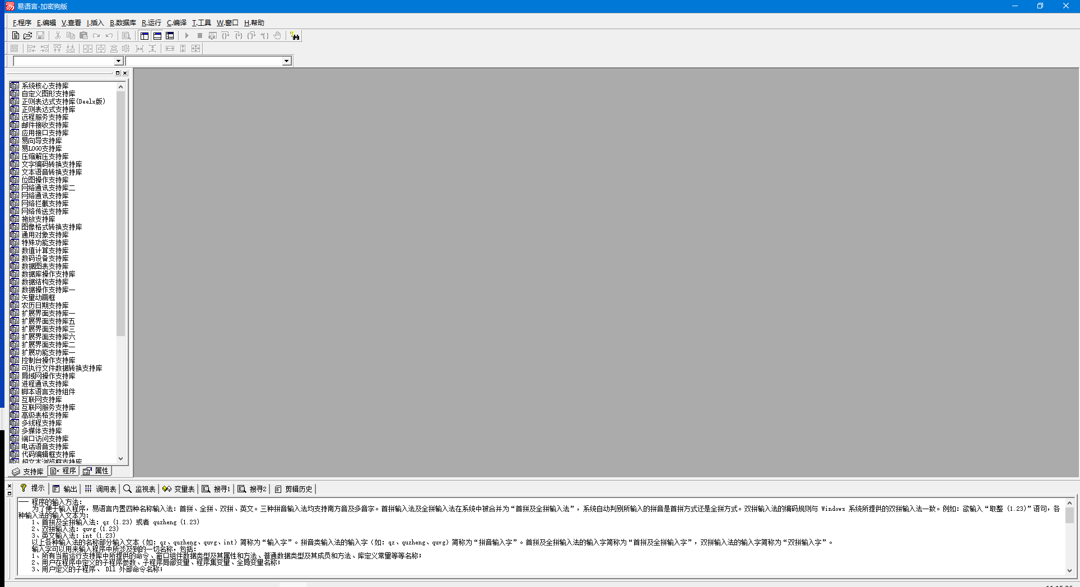The width and height of the screenshot is (1080, 587).
Task: Click the Stop debugging icon
Action: 200,35
